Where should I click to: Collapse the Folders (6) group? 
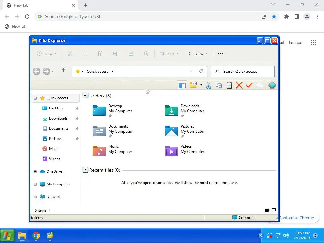coord(85,96)
